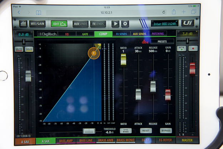Mute the A SAX channel

(19, 49)
